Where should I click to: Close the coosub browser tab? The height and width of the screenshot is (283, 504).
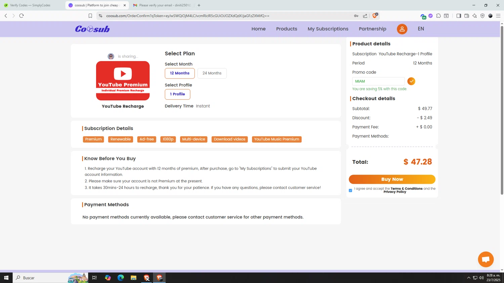[125, 5]
